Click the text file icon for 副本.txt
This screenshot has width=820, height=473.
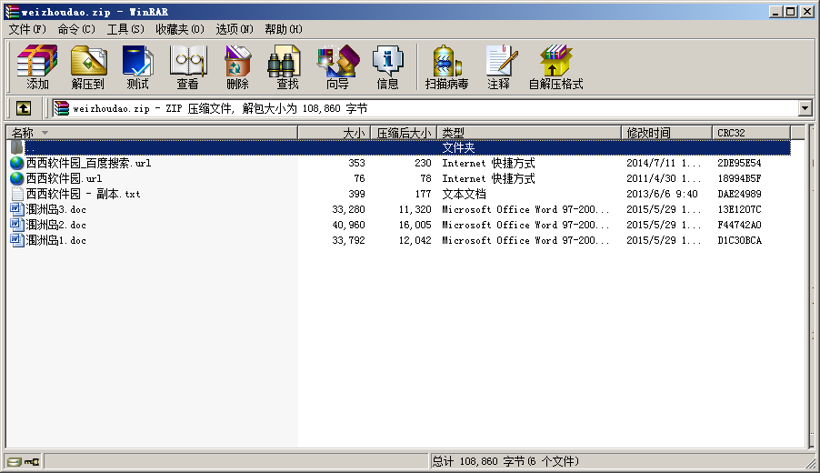[16, 194]
